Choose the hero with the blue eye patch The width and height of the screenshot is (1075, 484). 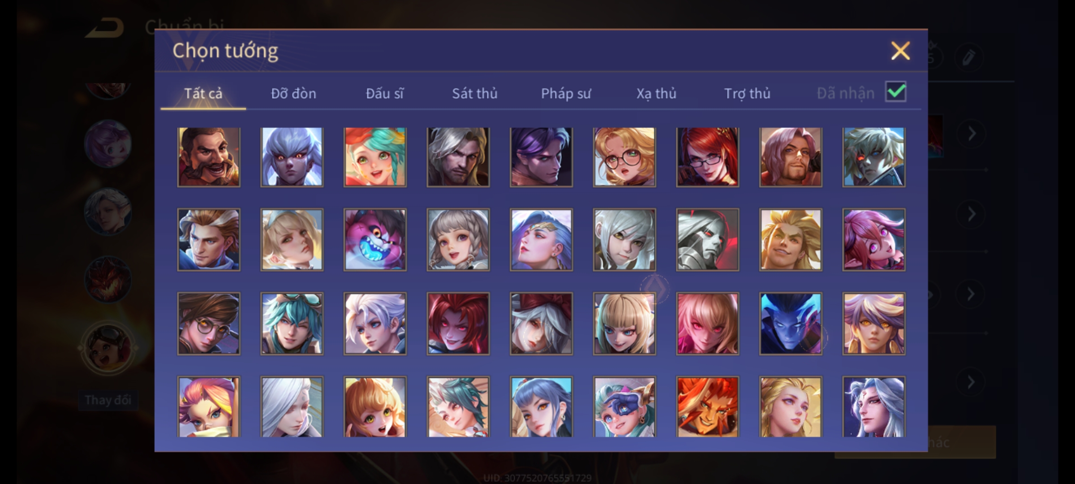pyautogui.click(x=624, y=407)
